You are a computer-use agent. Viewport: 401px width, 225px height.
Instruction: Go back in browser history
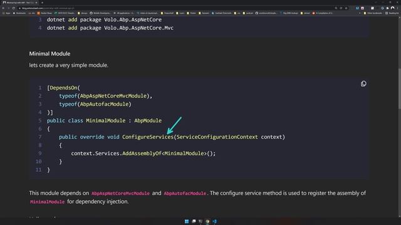(x=3, y=8)
